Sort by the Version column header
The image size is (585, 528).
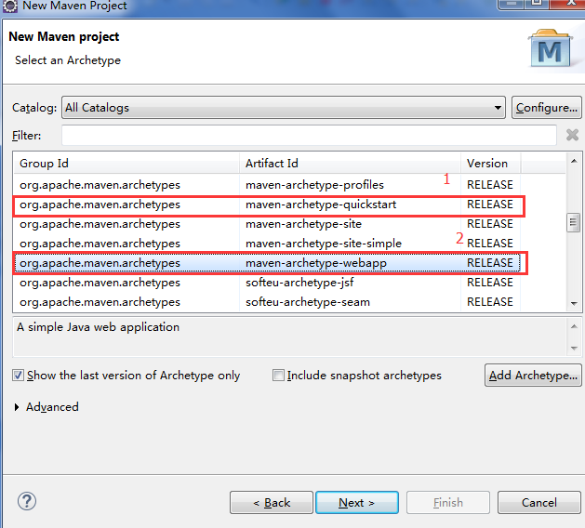(491, 164)
